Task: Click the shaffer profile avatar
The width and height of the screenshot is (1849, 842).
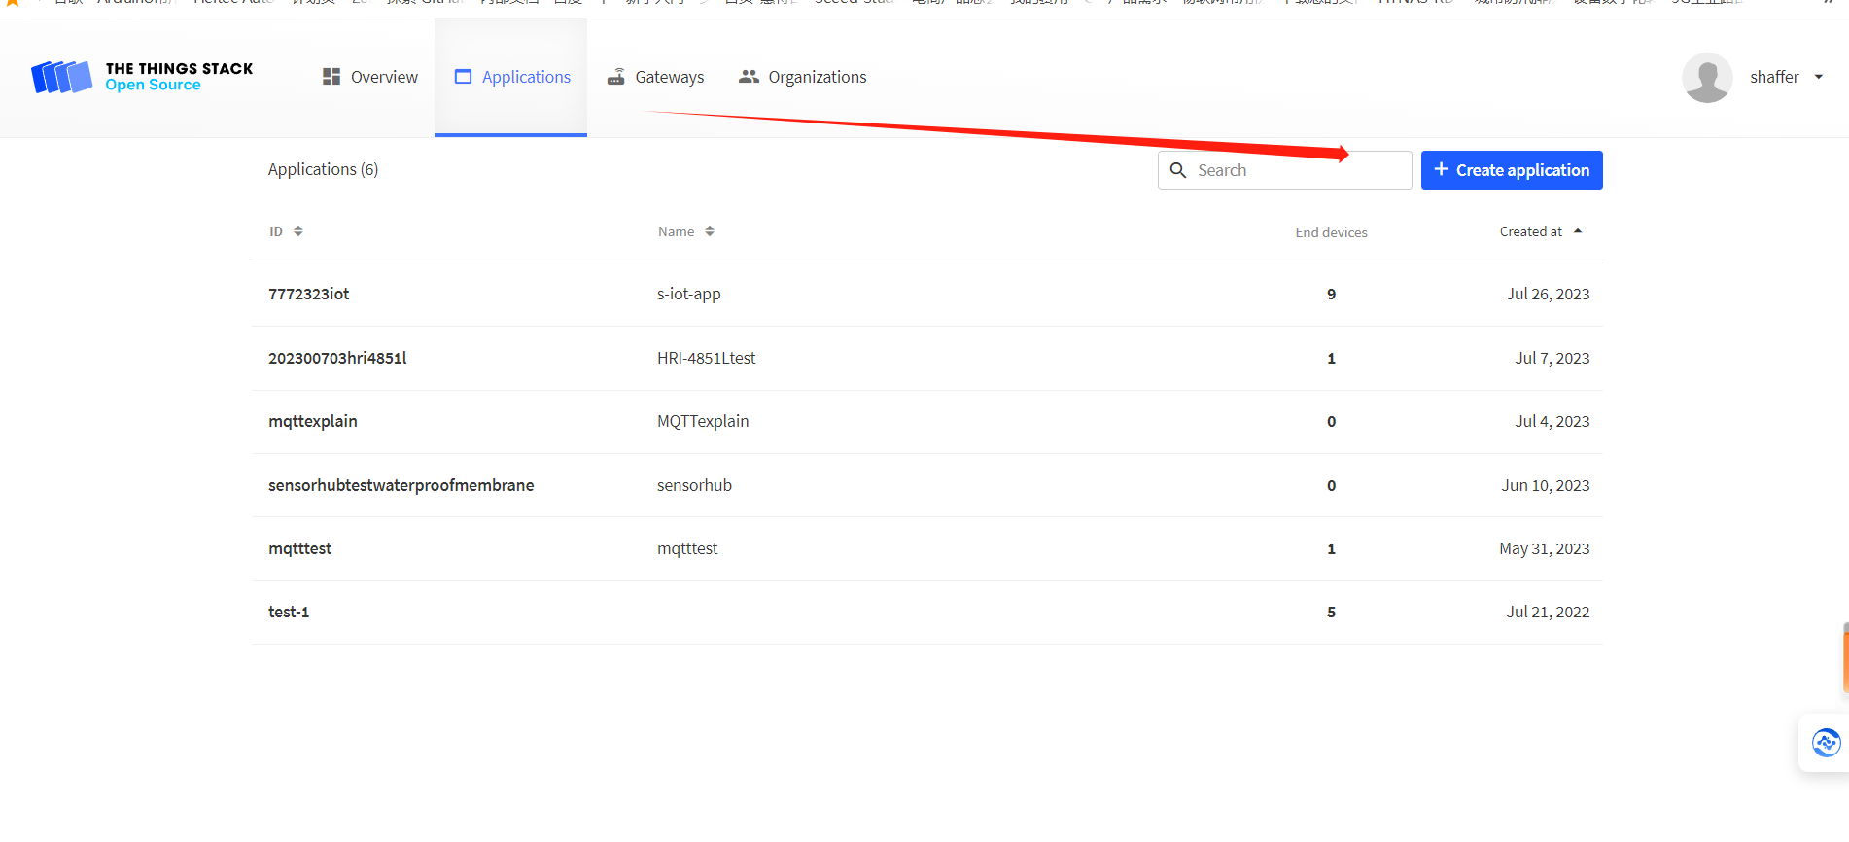Action: pos(1707,78)
